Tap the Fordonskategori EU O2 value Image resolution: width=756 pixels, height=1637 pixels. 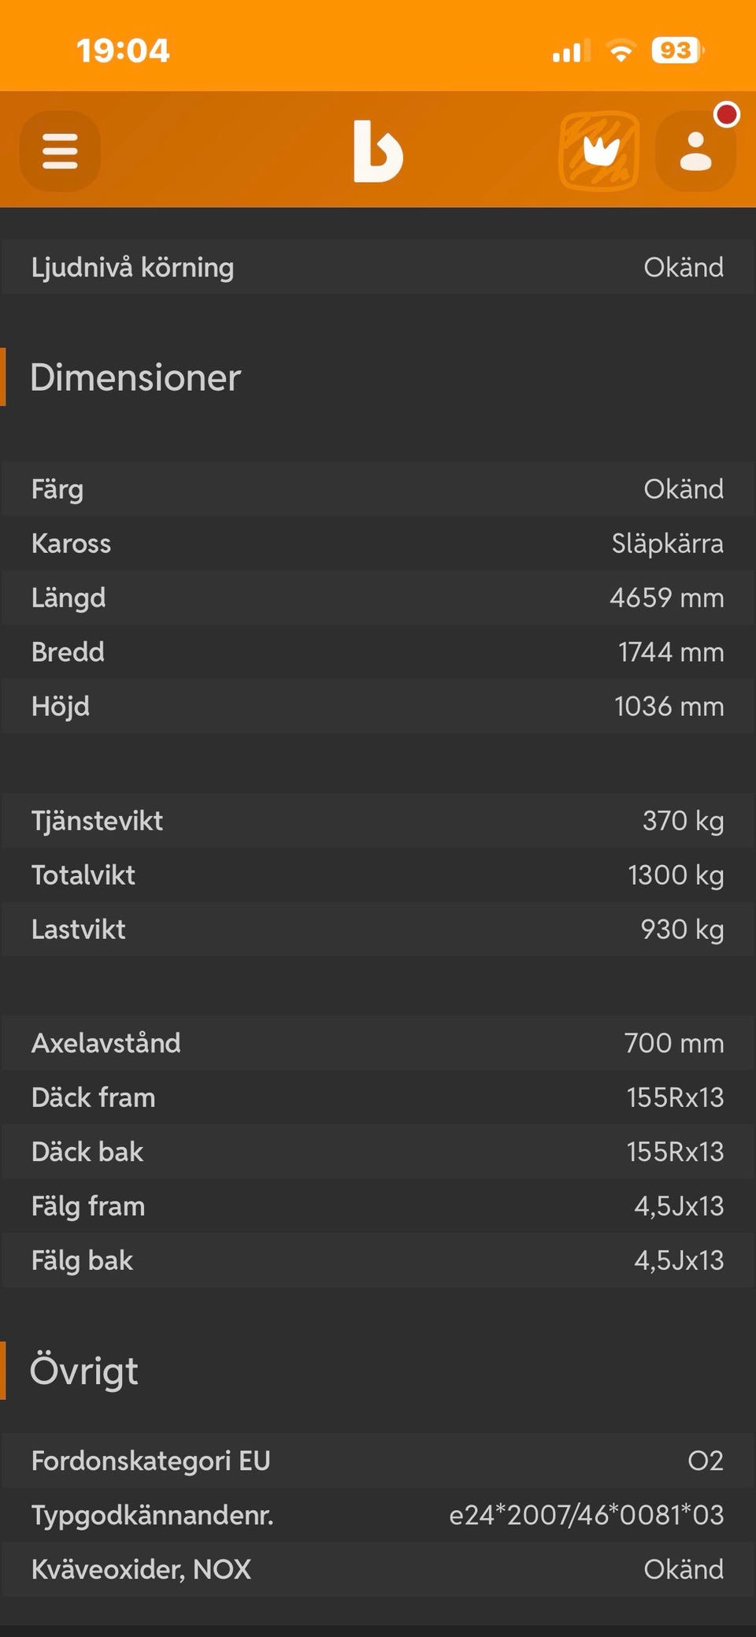tap(705, 1461)
